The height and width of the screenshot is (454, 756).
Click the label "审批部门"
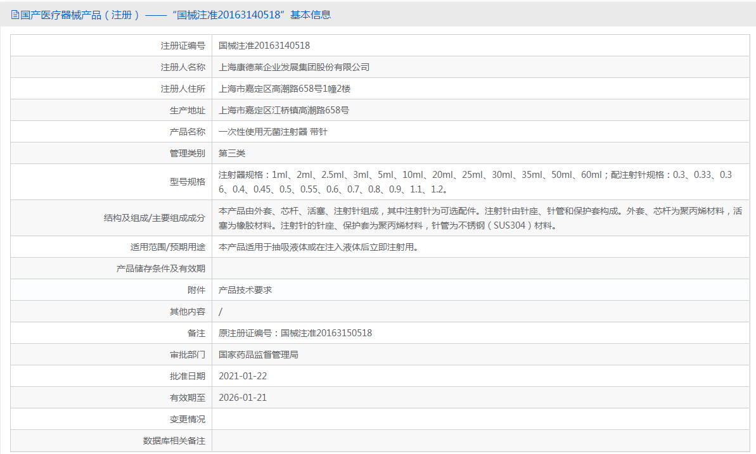tap(187, 355)
